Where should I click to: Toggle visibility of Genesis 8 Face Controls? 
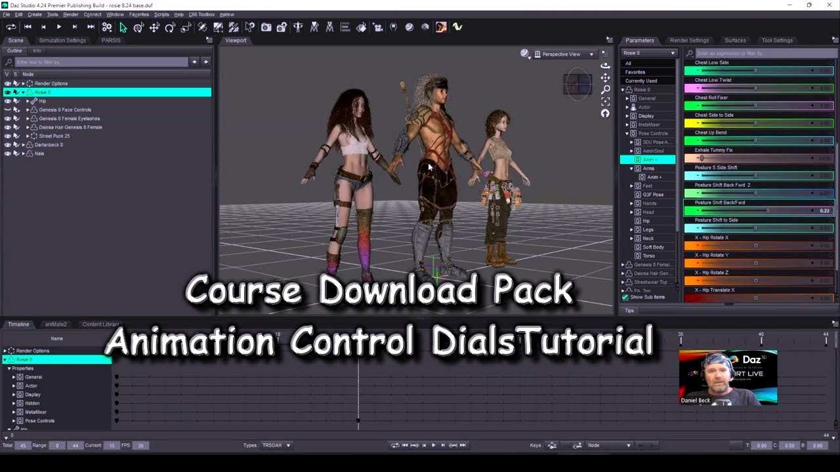(x=7, y=109)
